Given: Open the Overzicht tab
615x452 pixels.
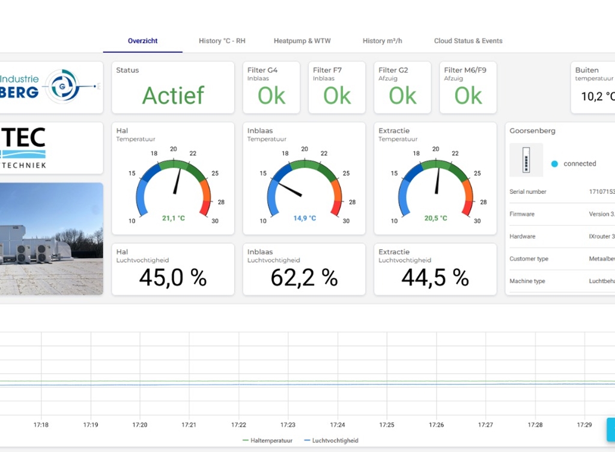Looking at the screenshot, I should pos(142,41).
